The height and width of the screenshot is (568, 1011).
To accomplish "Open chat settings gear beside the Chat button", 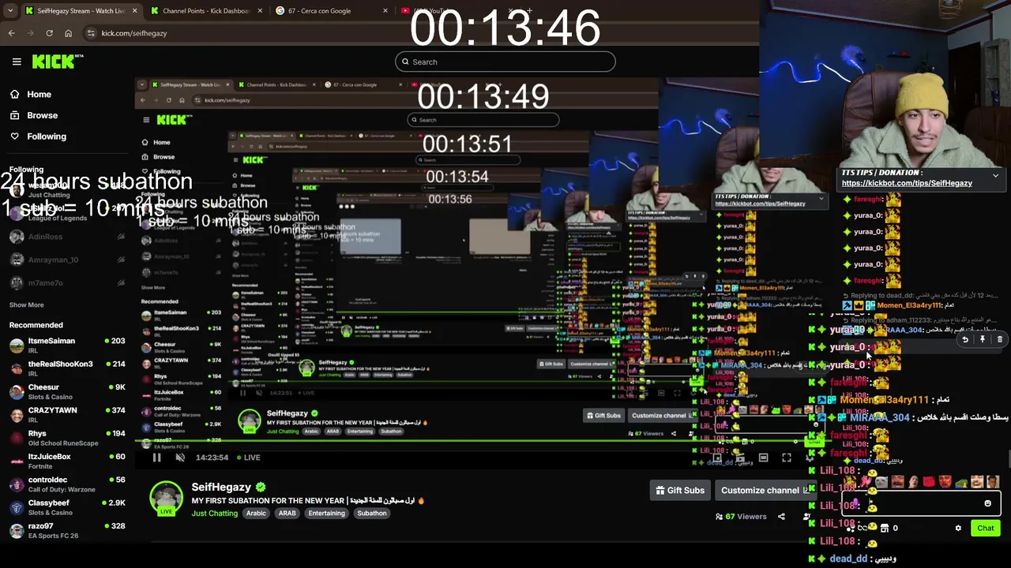I will click(958, 528).
